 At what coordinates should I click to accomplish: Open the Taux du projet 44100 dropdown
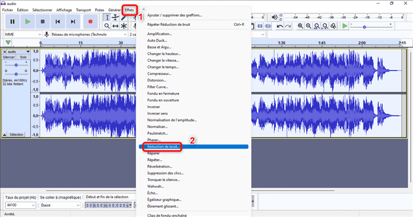(20, 205)
